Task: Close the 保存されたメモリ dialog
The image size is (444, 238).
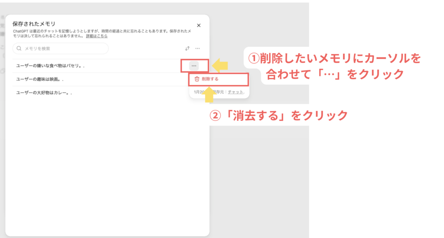Action: 199,26
